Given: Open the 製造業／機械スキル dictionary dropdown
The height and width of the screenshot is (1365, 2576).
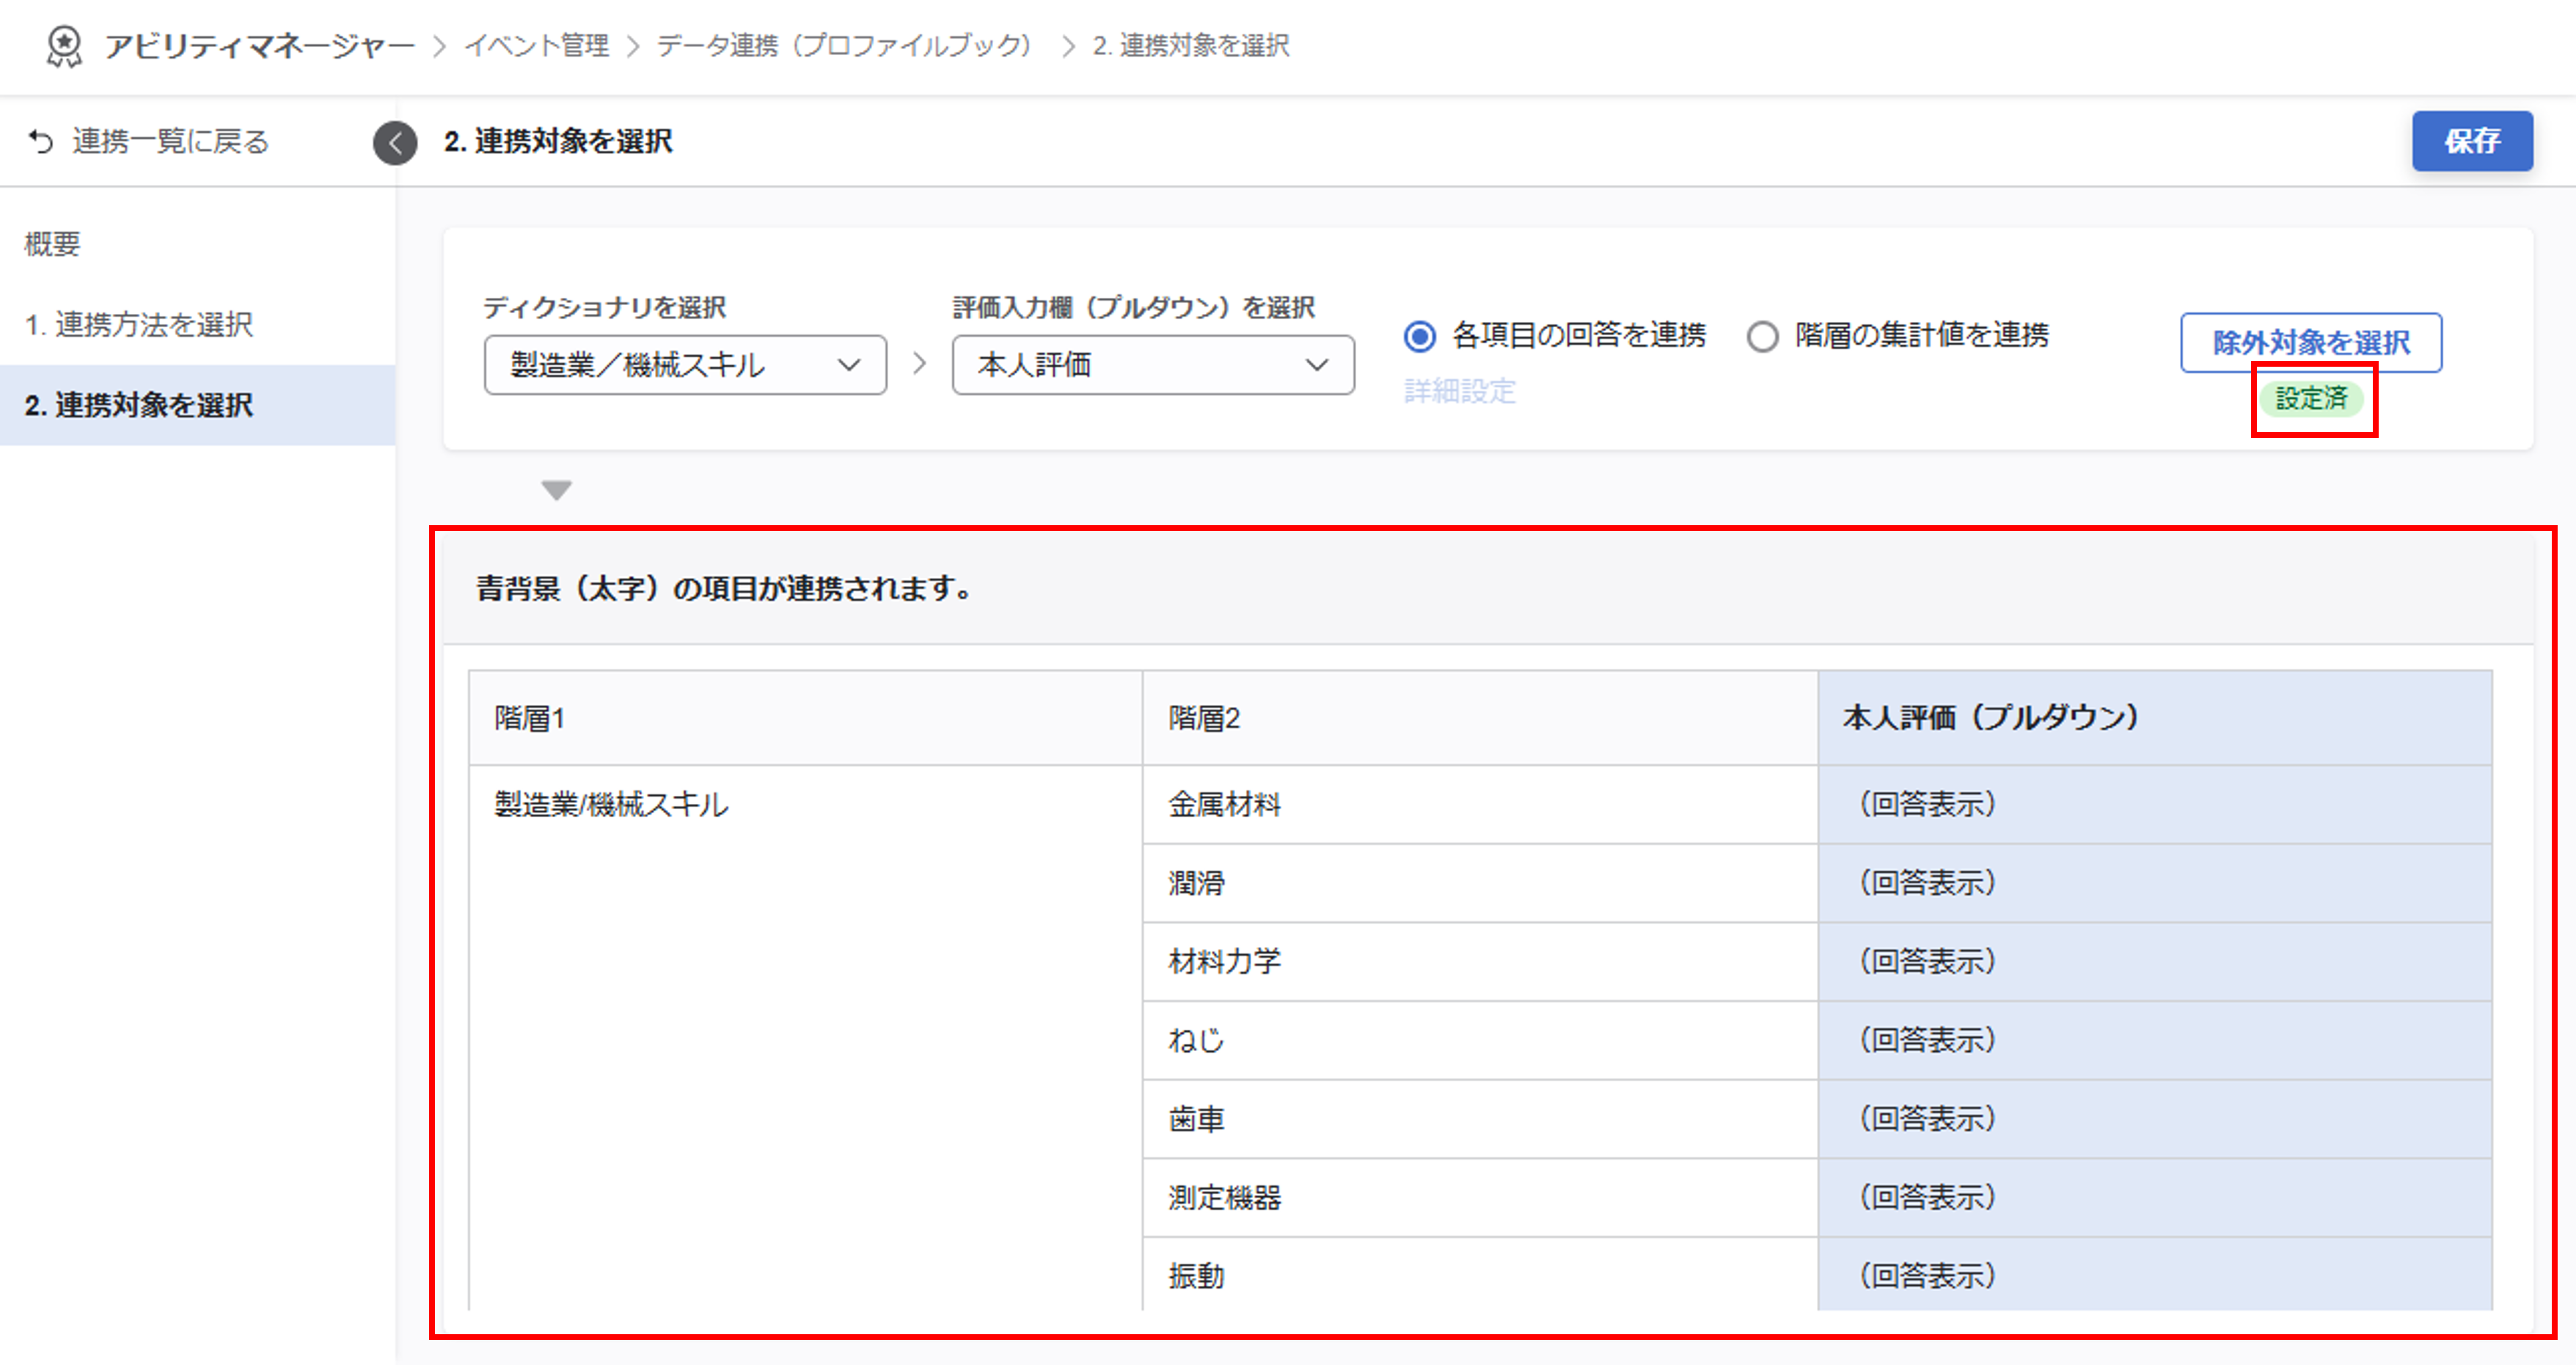Looking at the screenshot, I should coord(685,365).
